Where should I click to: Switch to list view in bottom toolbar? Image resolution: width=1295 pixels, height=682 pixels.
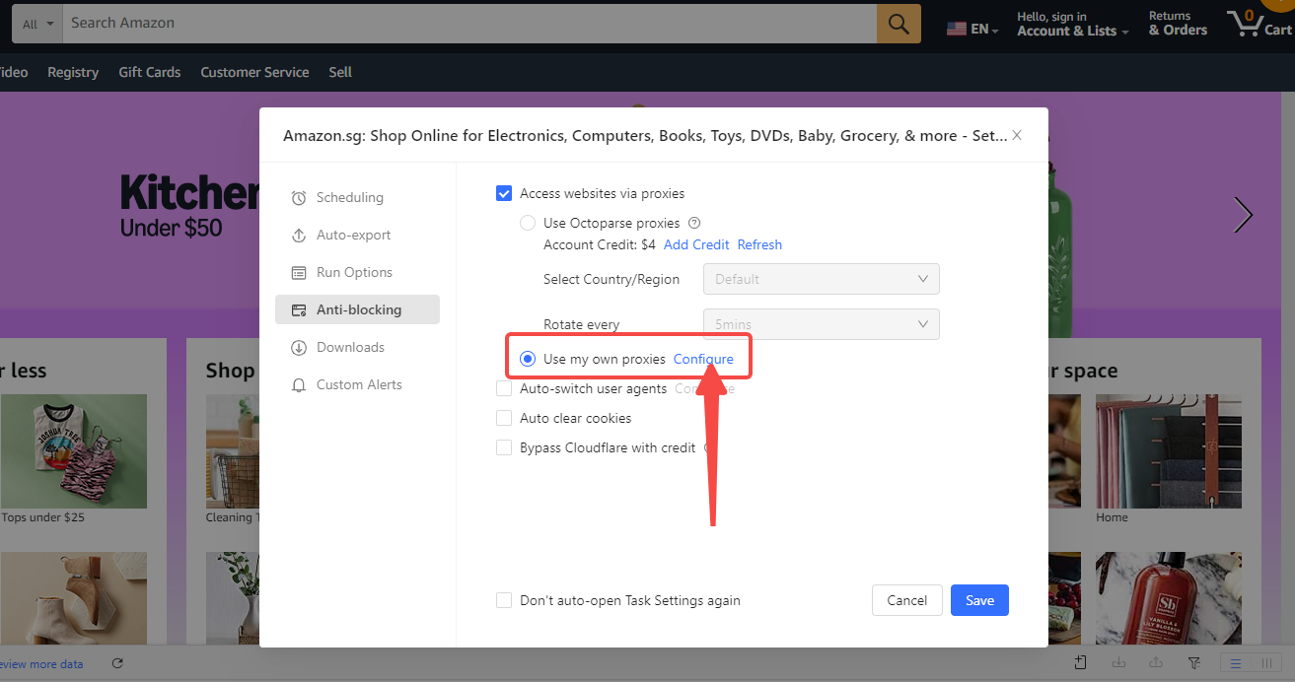[1233, 663]
